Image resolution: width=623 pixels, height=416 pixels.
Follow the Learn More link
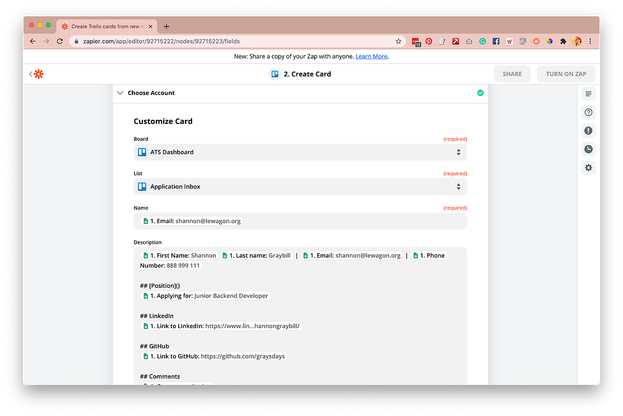coord(371,57)
